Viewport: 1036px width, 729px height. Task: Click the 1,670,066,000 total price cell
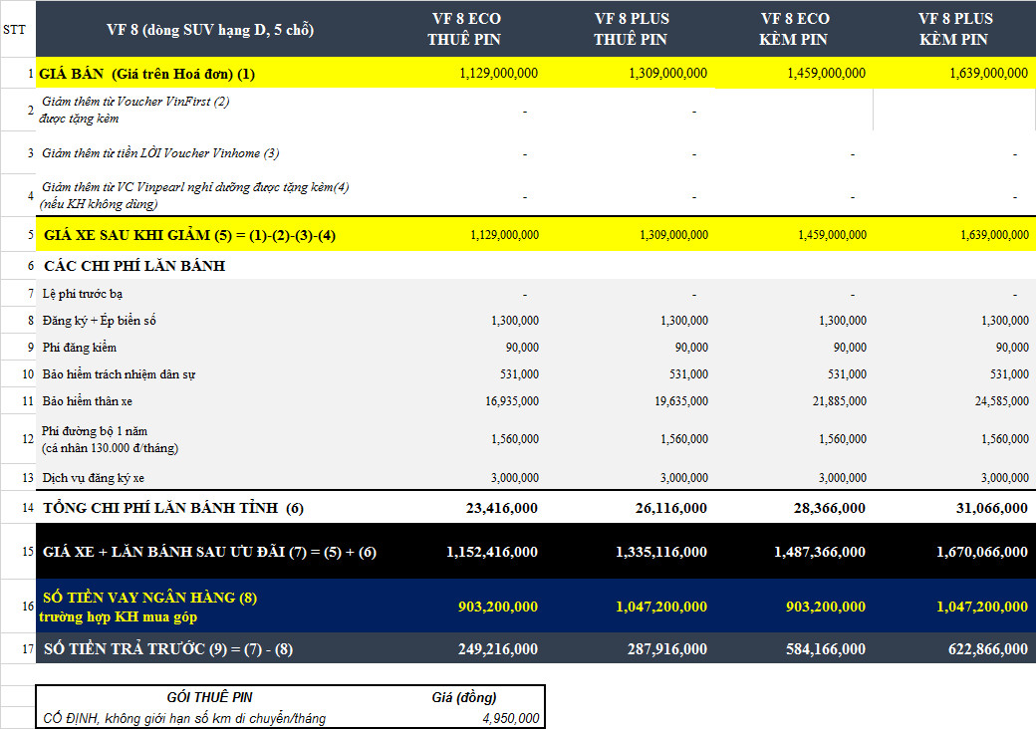click(982, 552)
